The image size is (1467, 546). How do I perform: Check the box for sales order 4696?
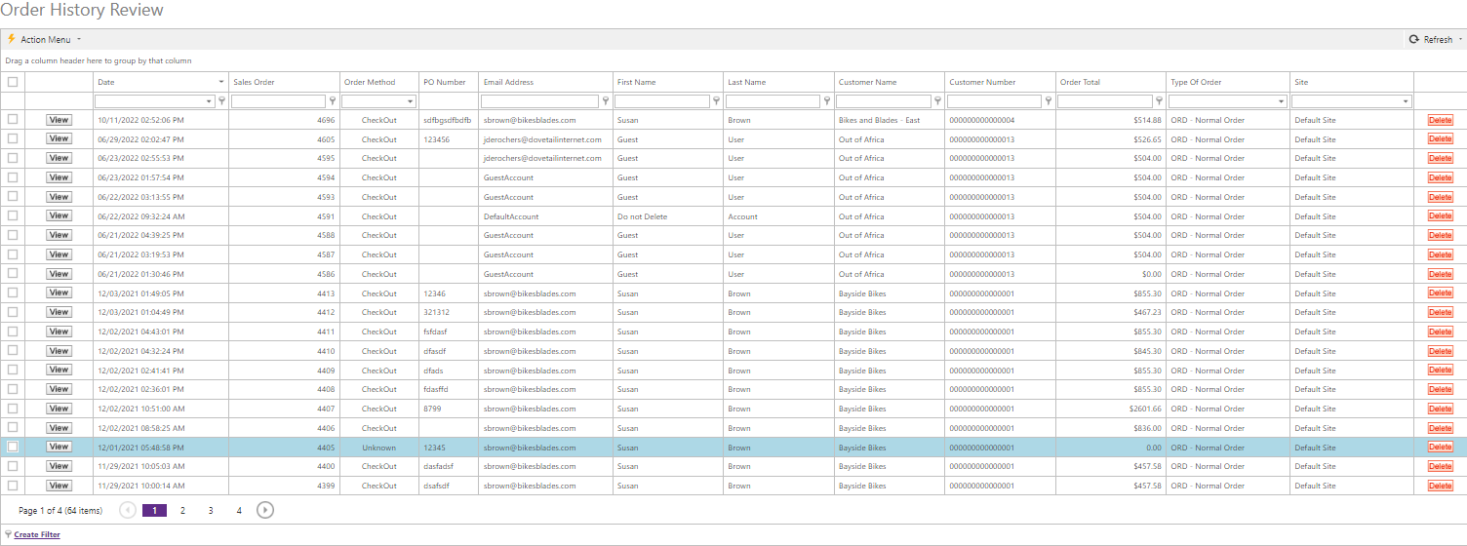pos(13,120)
